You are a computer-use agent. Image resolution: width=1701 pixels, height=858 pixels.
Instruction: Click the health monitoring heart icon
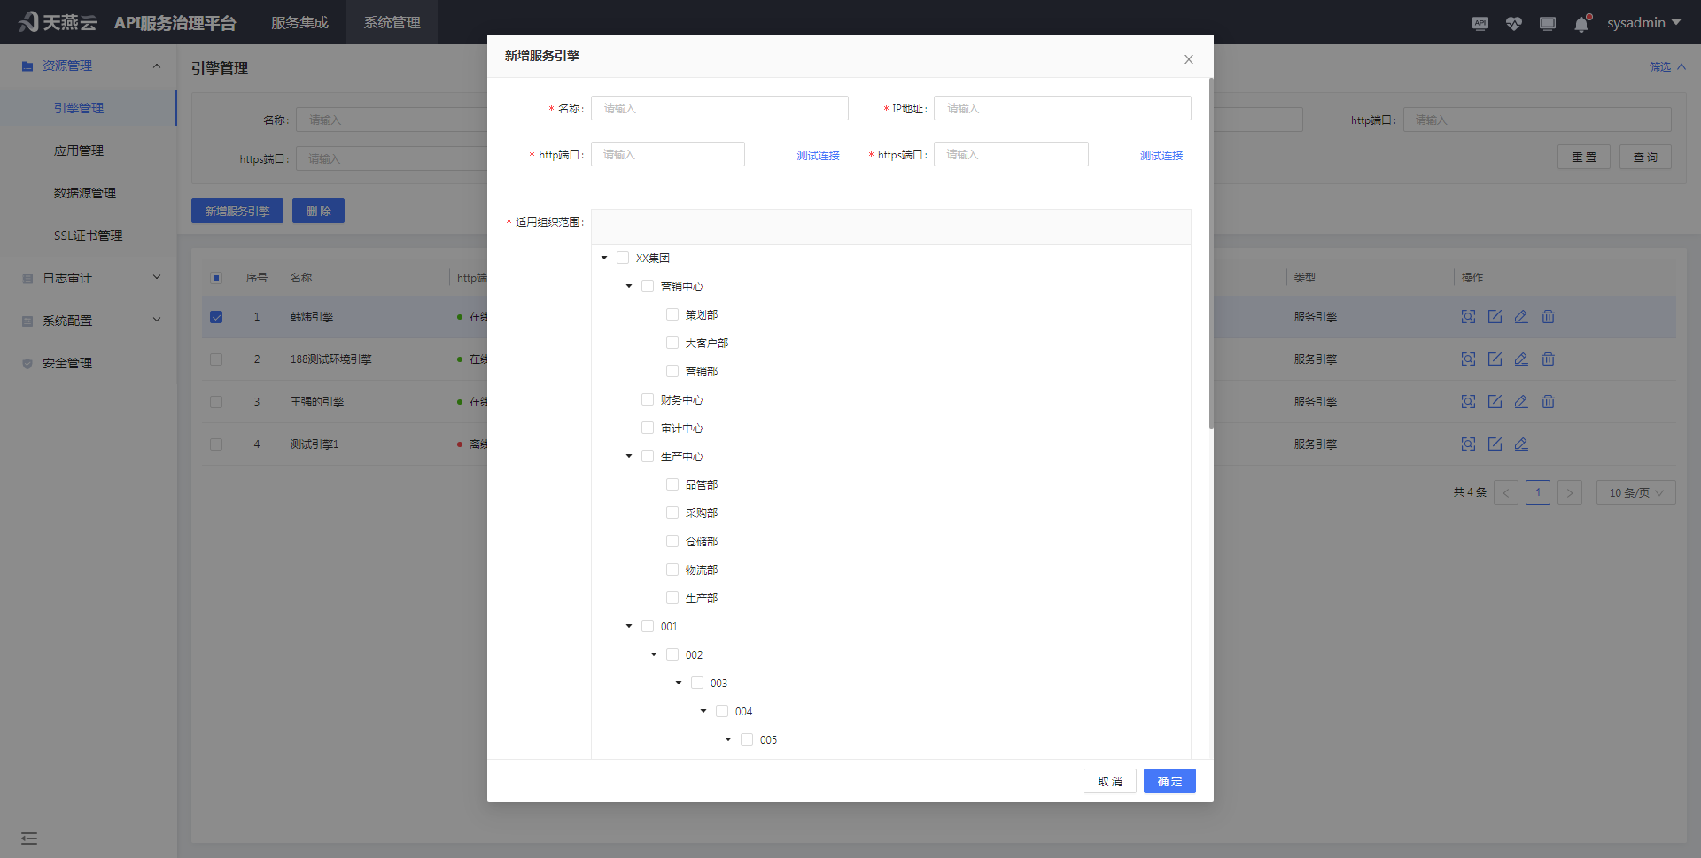[1513, 23]
